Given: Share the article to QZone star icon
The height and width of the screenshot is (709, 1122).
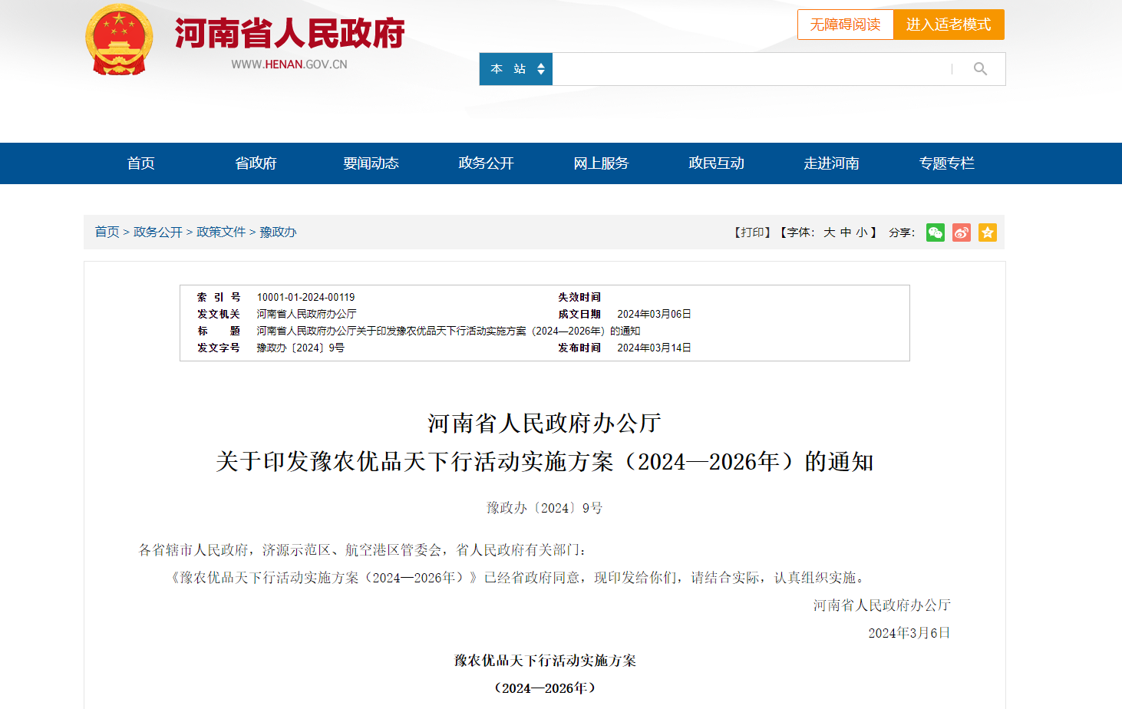Looking at the screenshot, I should 988,232.
